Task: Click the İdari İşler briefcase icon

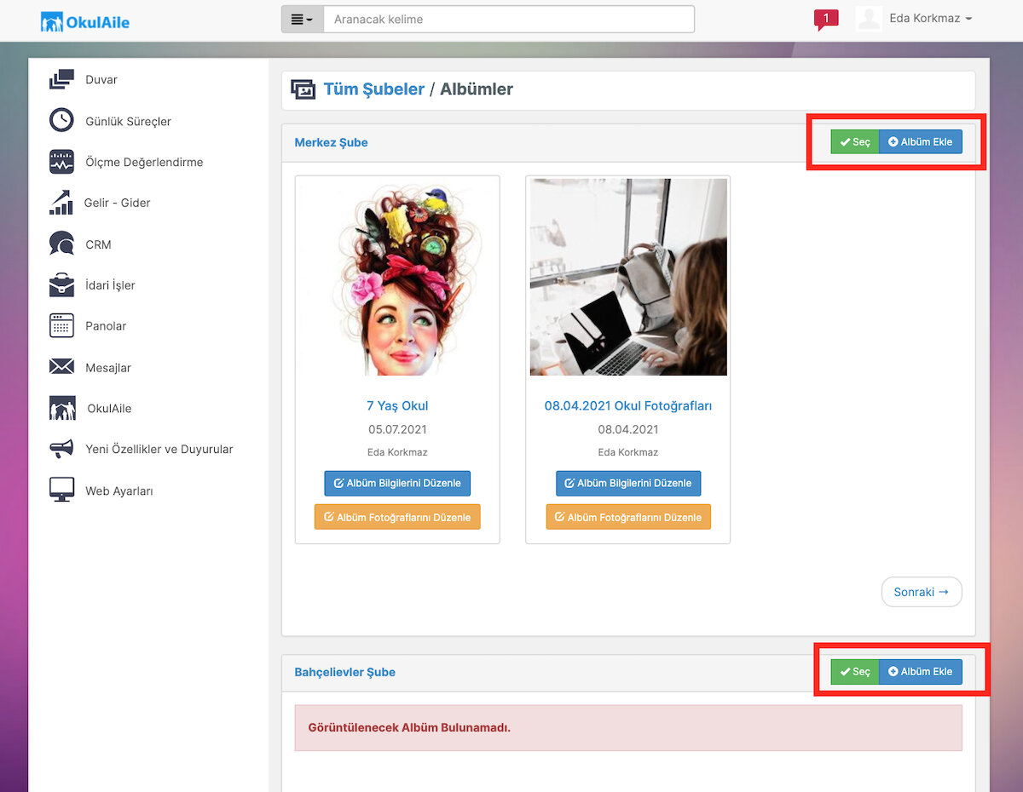Action: [61, 285]
